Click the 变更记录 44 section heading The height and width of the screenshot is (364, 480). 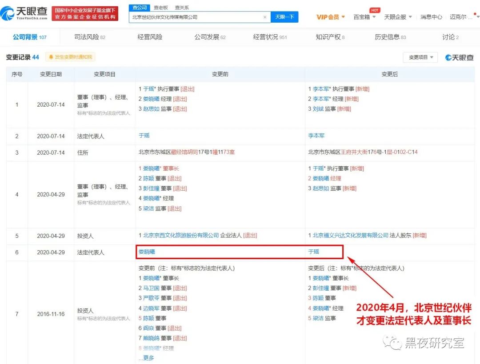(22, 57)
